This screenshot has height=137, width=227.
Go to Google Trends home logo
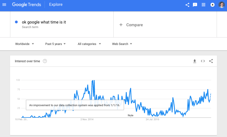coord(27,5)
